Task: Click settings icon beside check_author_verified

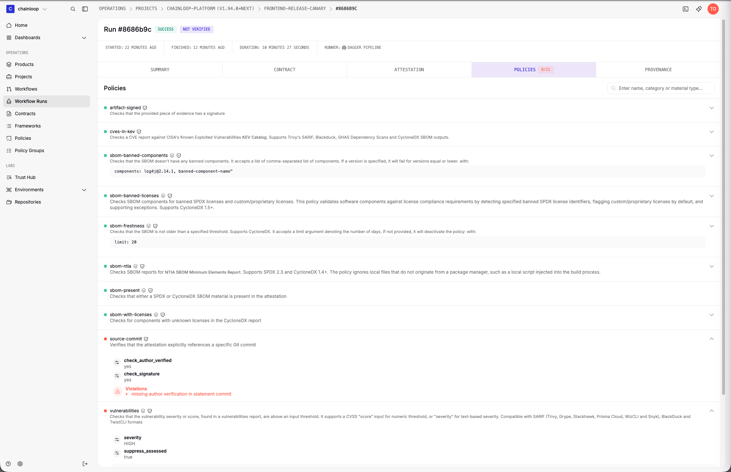Action: click(117, 362)
